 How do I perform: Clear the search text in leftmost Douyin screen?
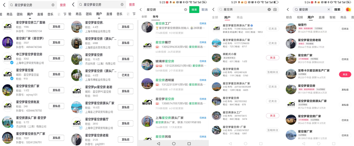coord(53,5)
